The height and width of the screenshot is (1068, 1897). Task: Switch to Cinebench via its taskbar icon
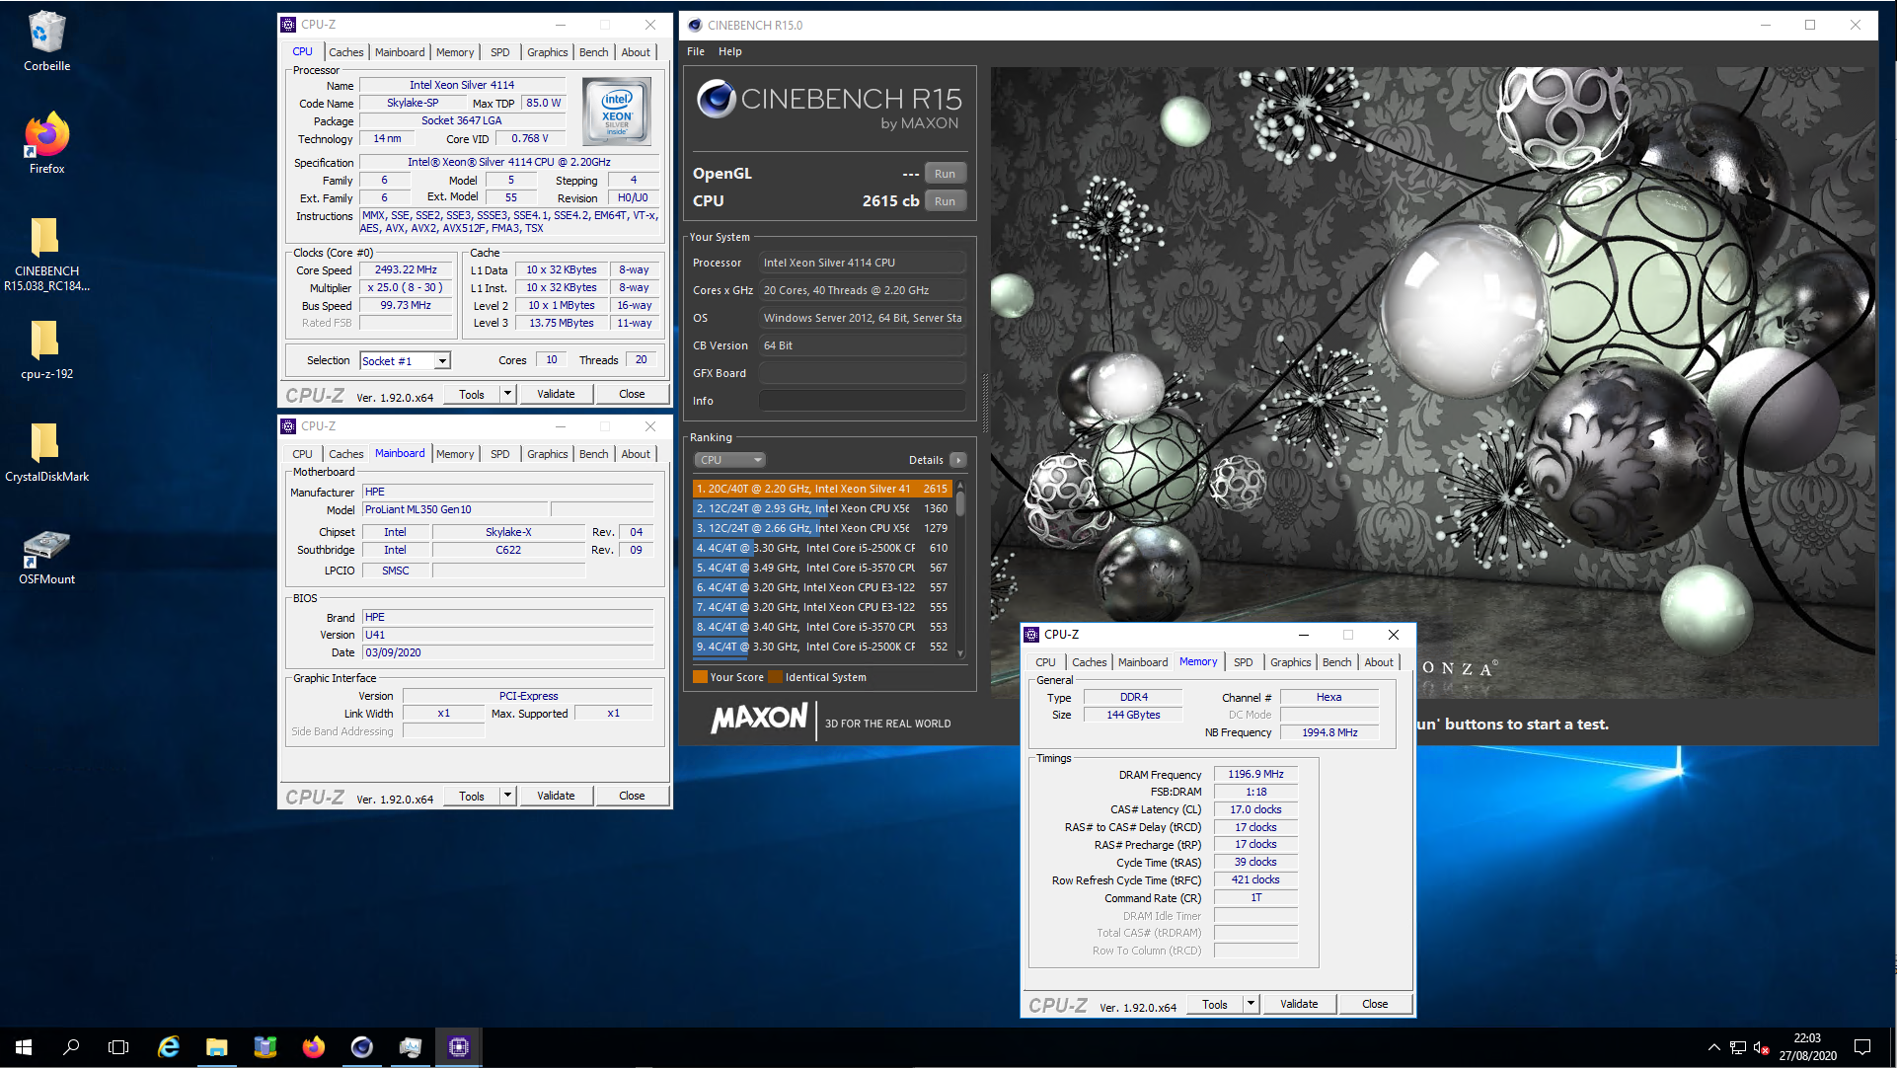pos(362,1047)
